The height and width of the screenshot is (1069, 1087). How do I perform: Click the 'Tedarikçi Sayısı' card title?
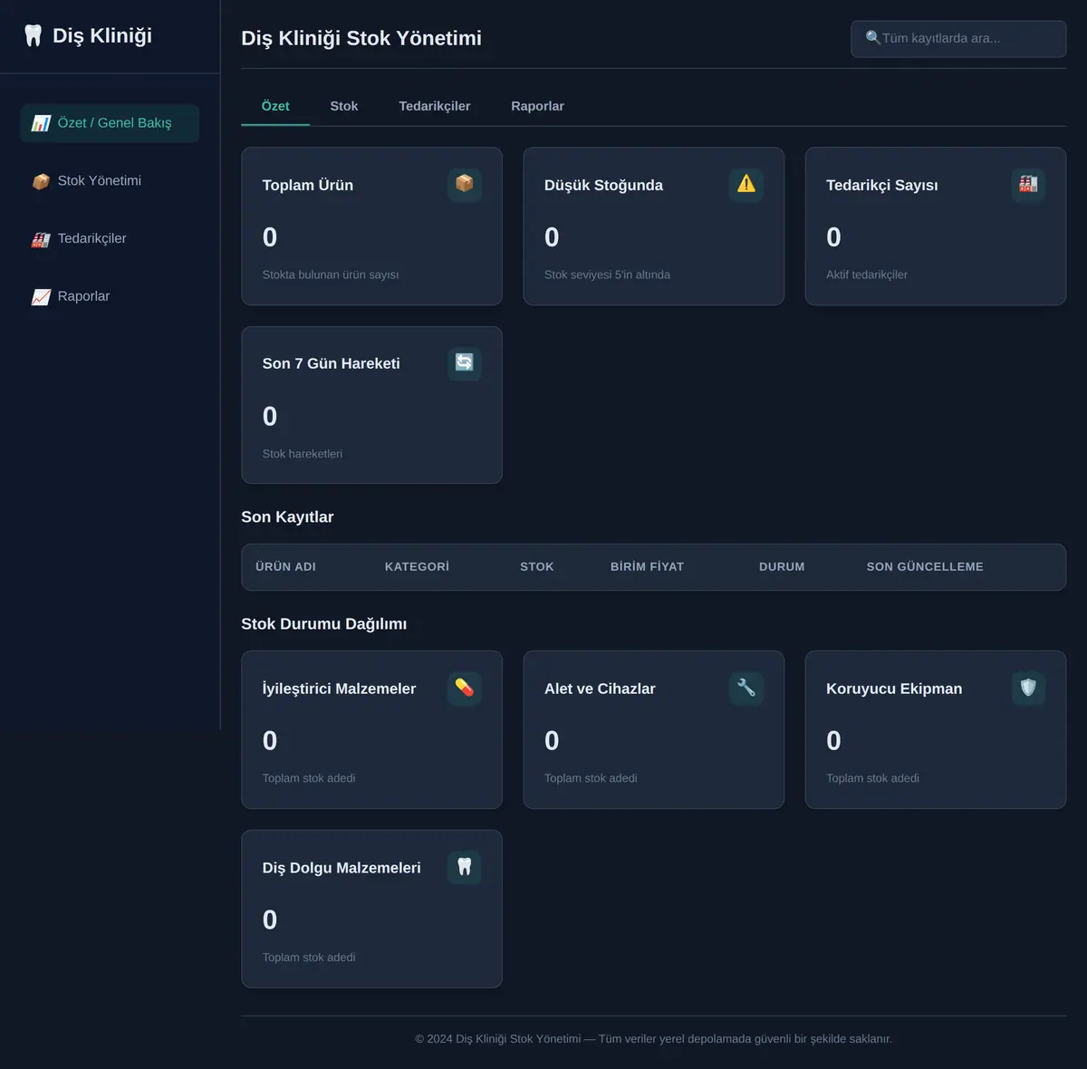point(882,185)
